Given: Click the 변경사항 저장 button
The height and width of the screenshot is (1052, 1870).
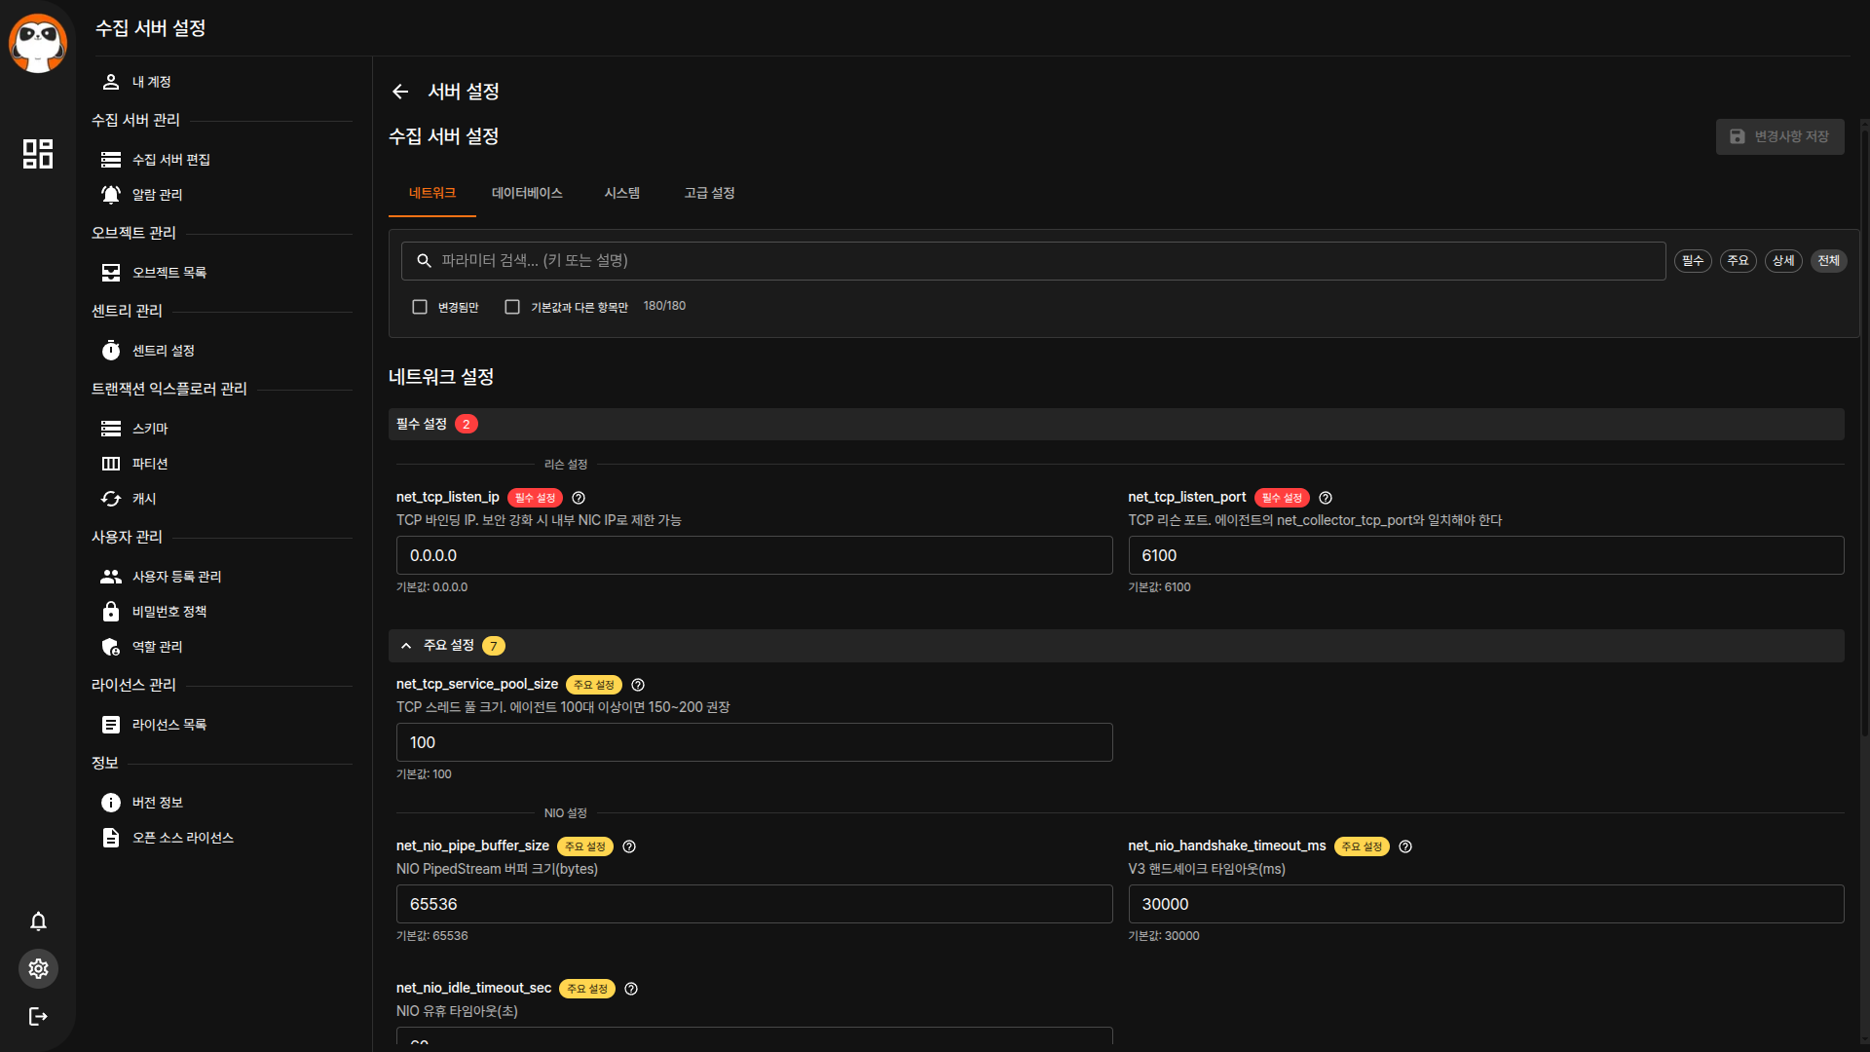Looking at the screenshot, I should click(x=1779, y=136).
